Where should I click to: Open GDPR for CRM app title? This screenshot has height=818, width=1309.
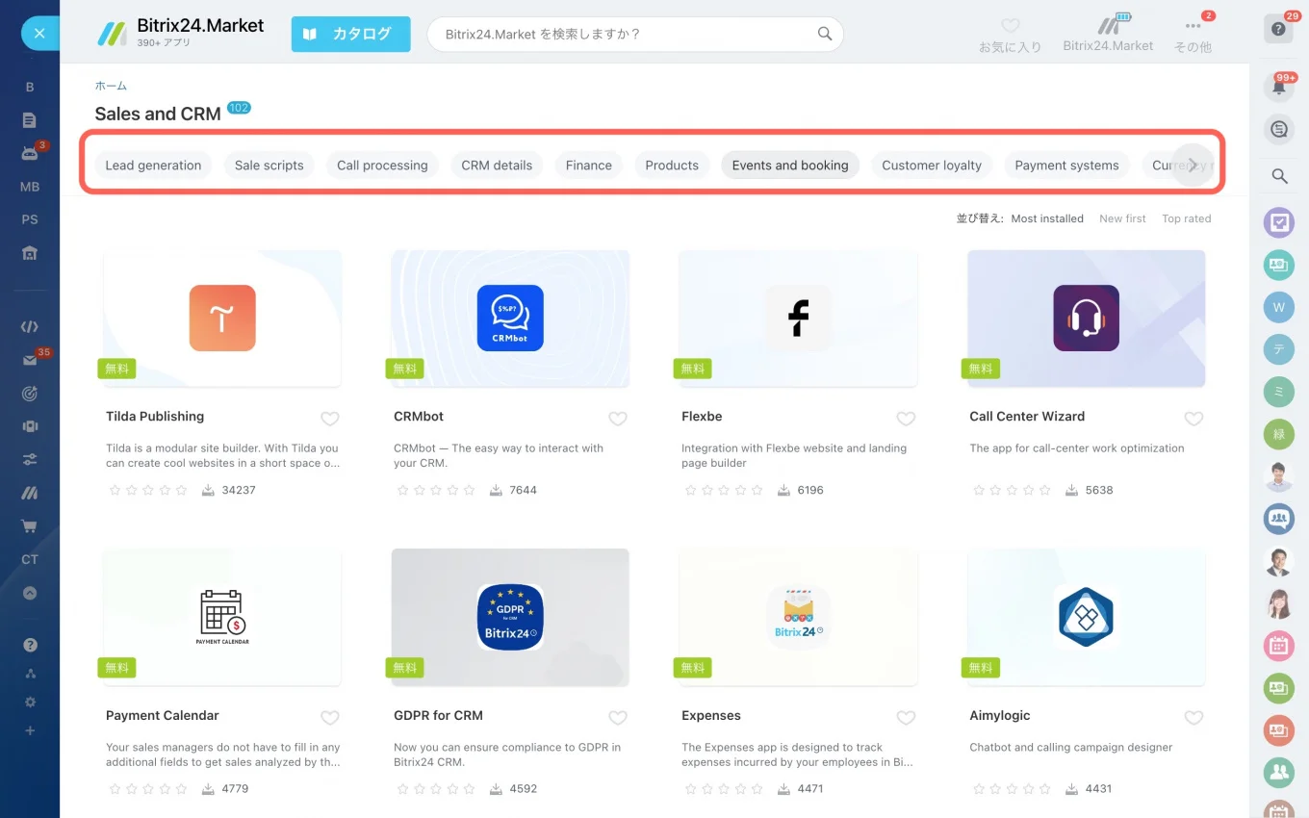click(438, 716)
